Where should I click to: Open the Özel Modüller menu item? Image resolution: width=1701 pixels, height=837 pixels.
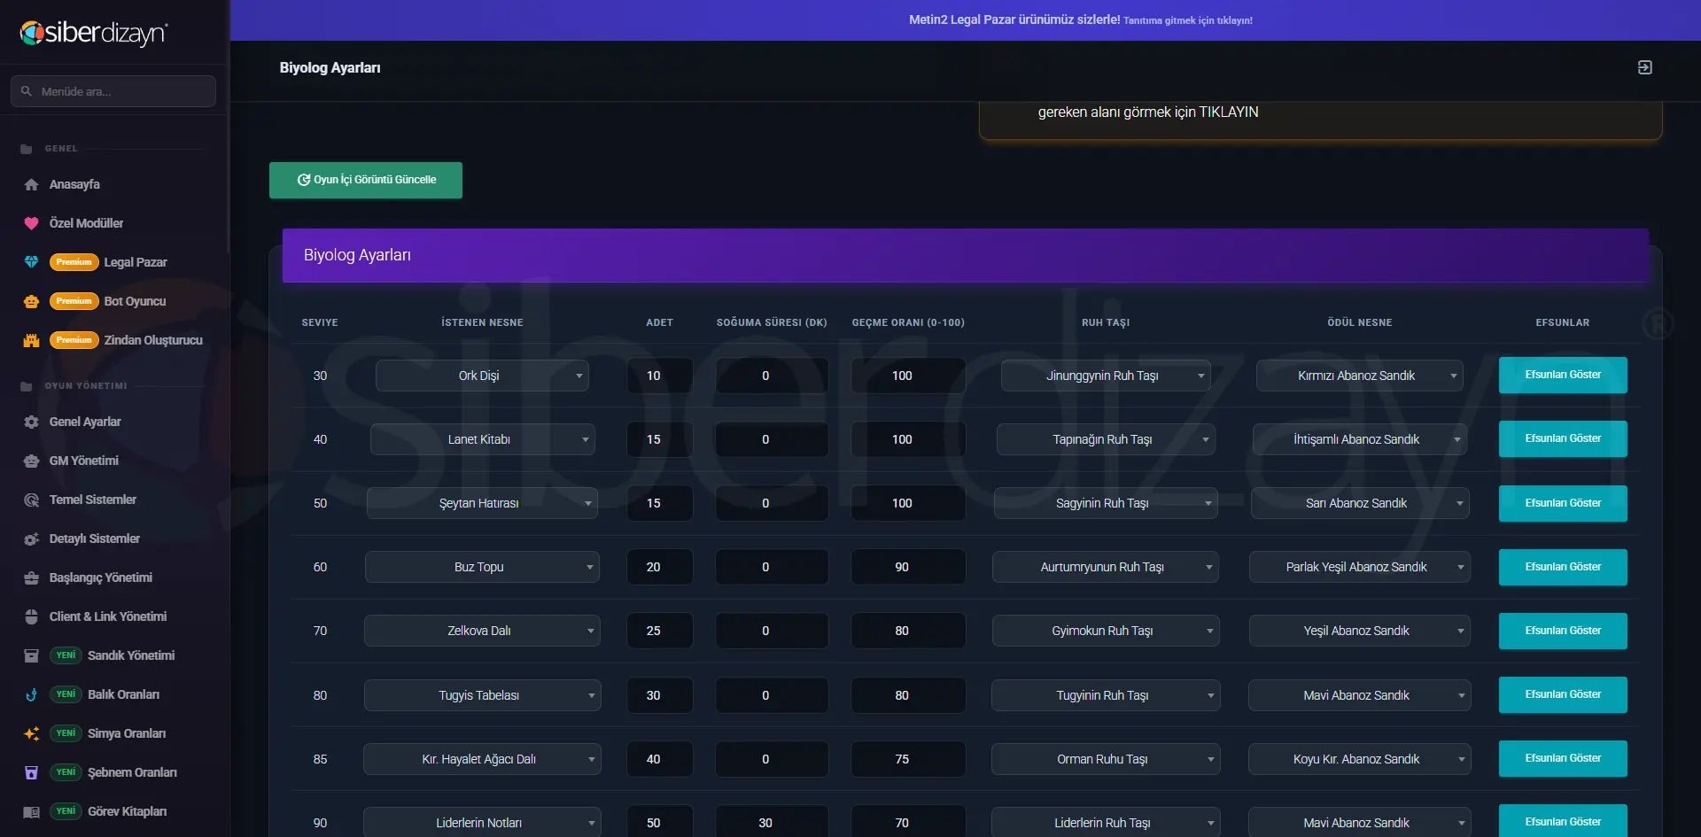click(x=86, y=223)
